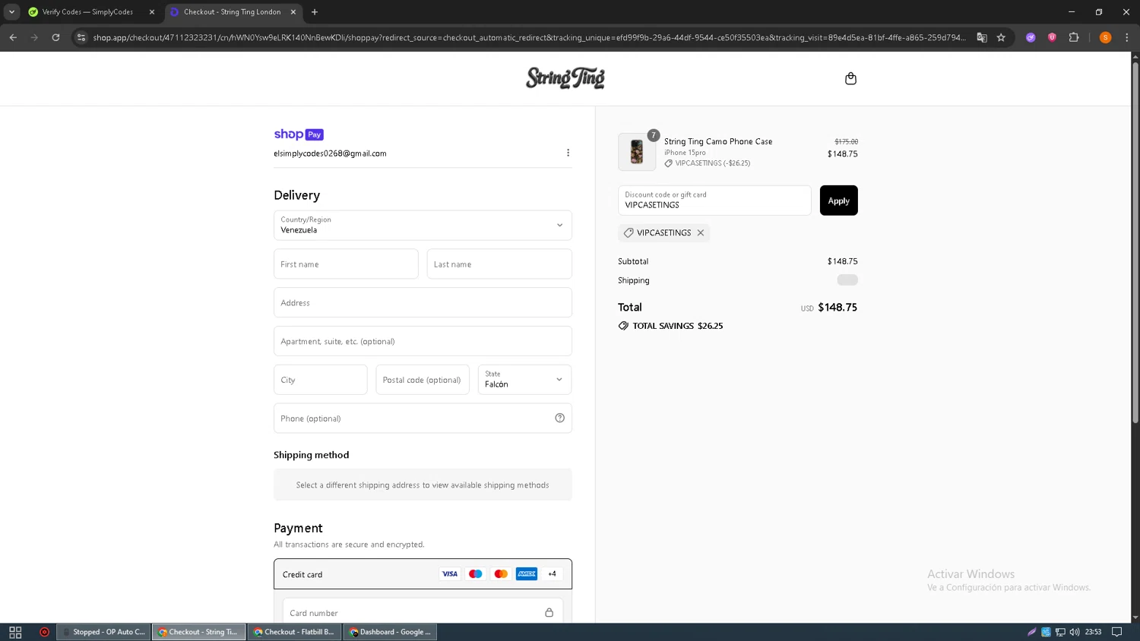The height and width of the screenshot is (641, 1140).
Task: Open the tab search dropdown arrow
Action: click(11, 12)
